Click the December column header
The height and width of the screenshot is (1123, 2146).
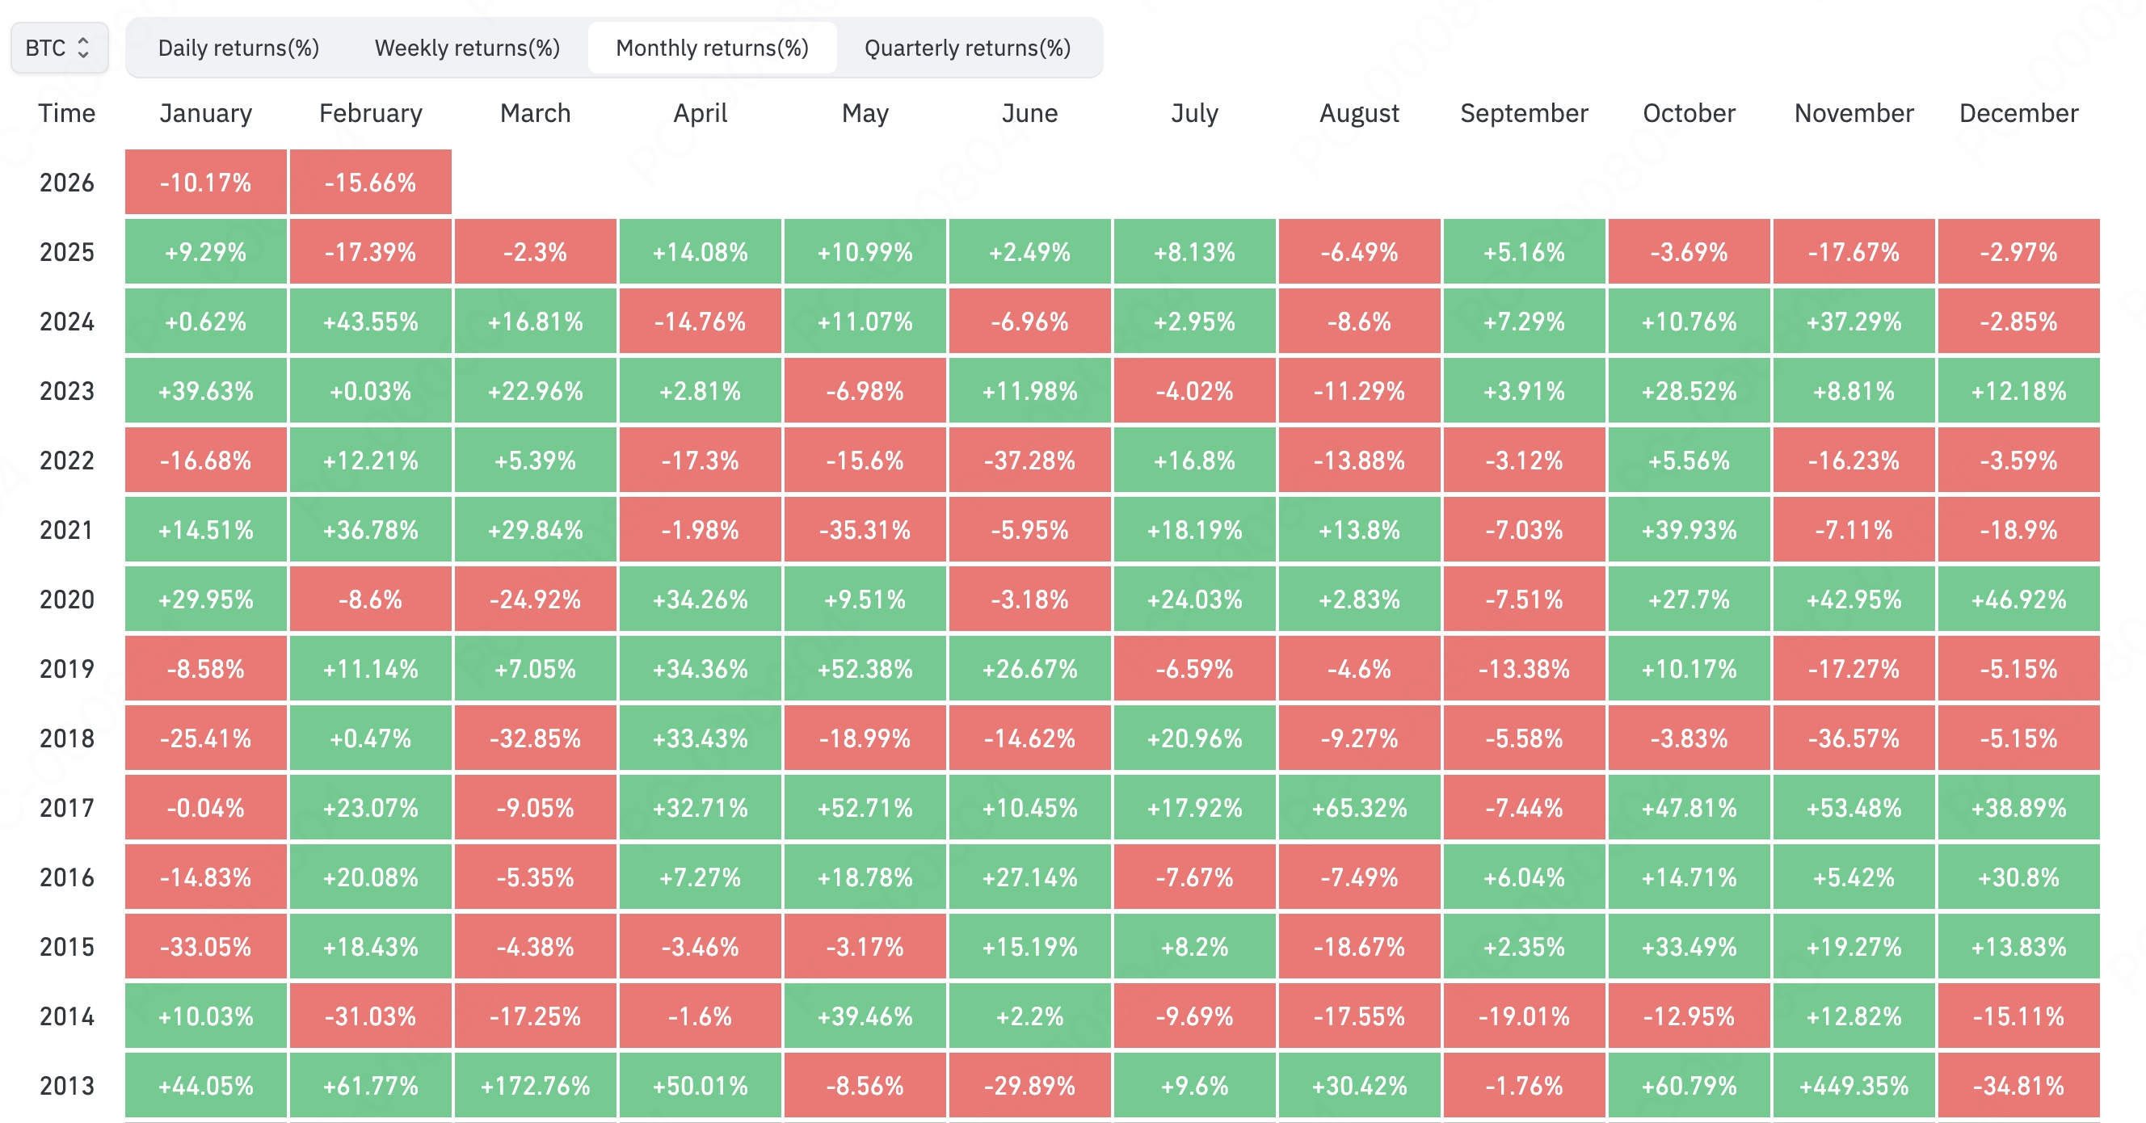[2018, 113]
